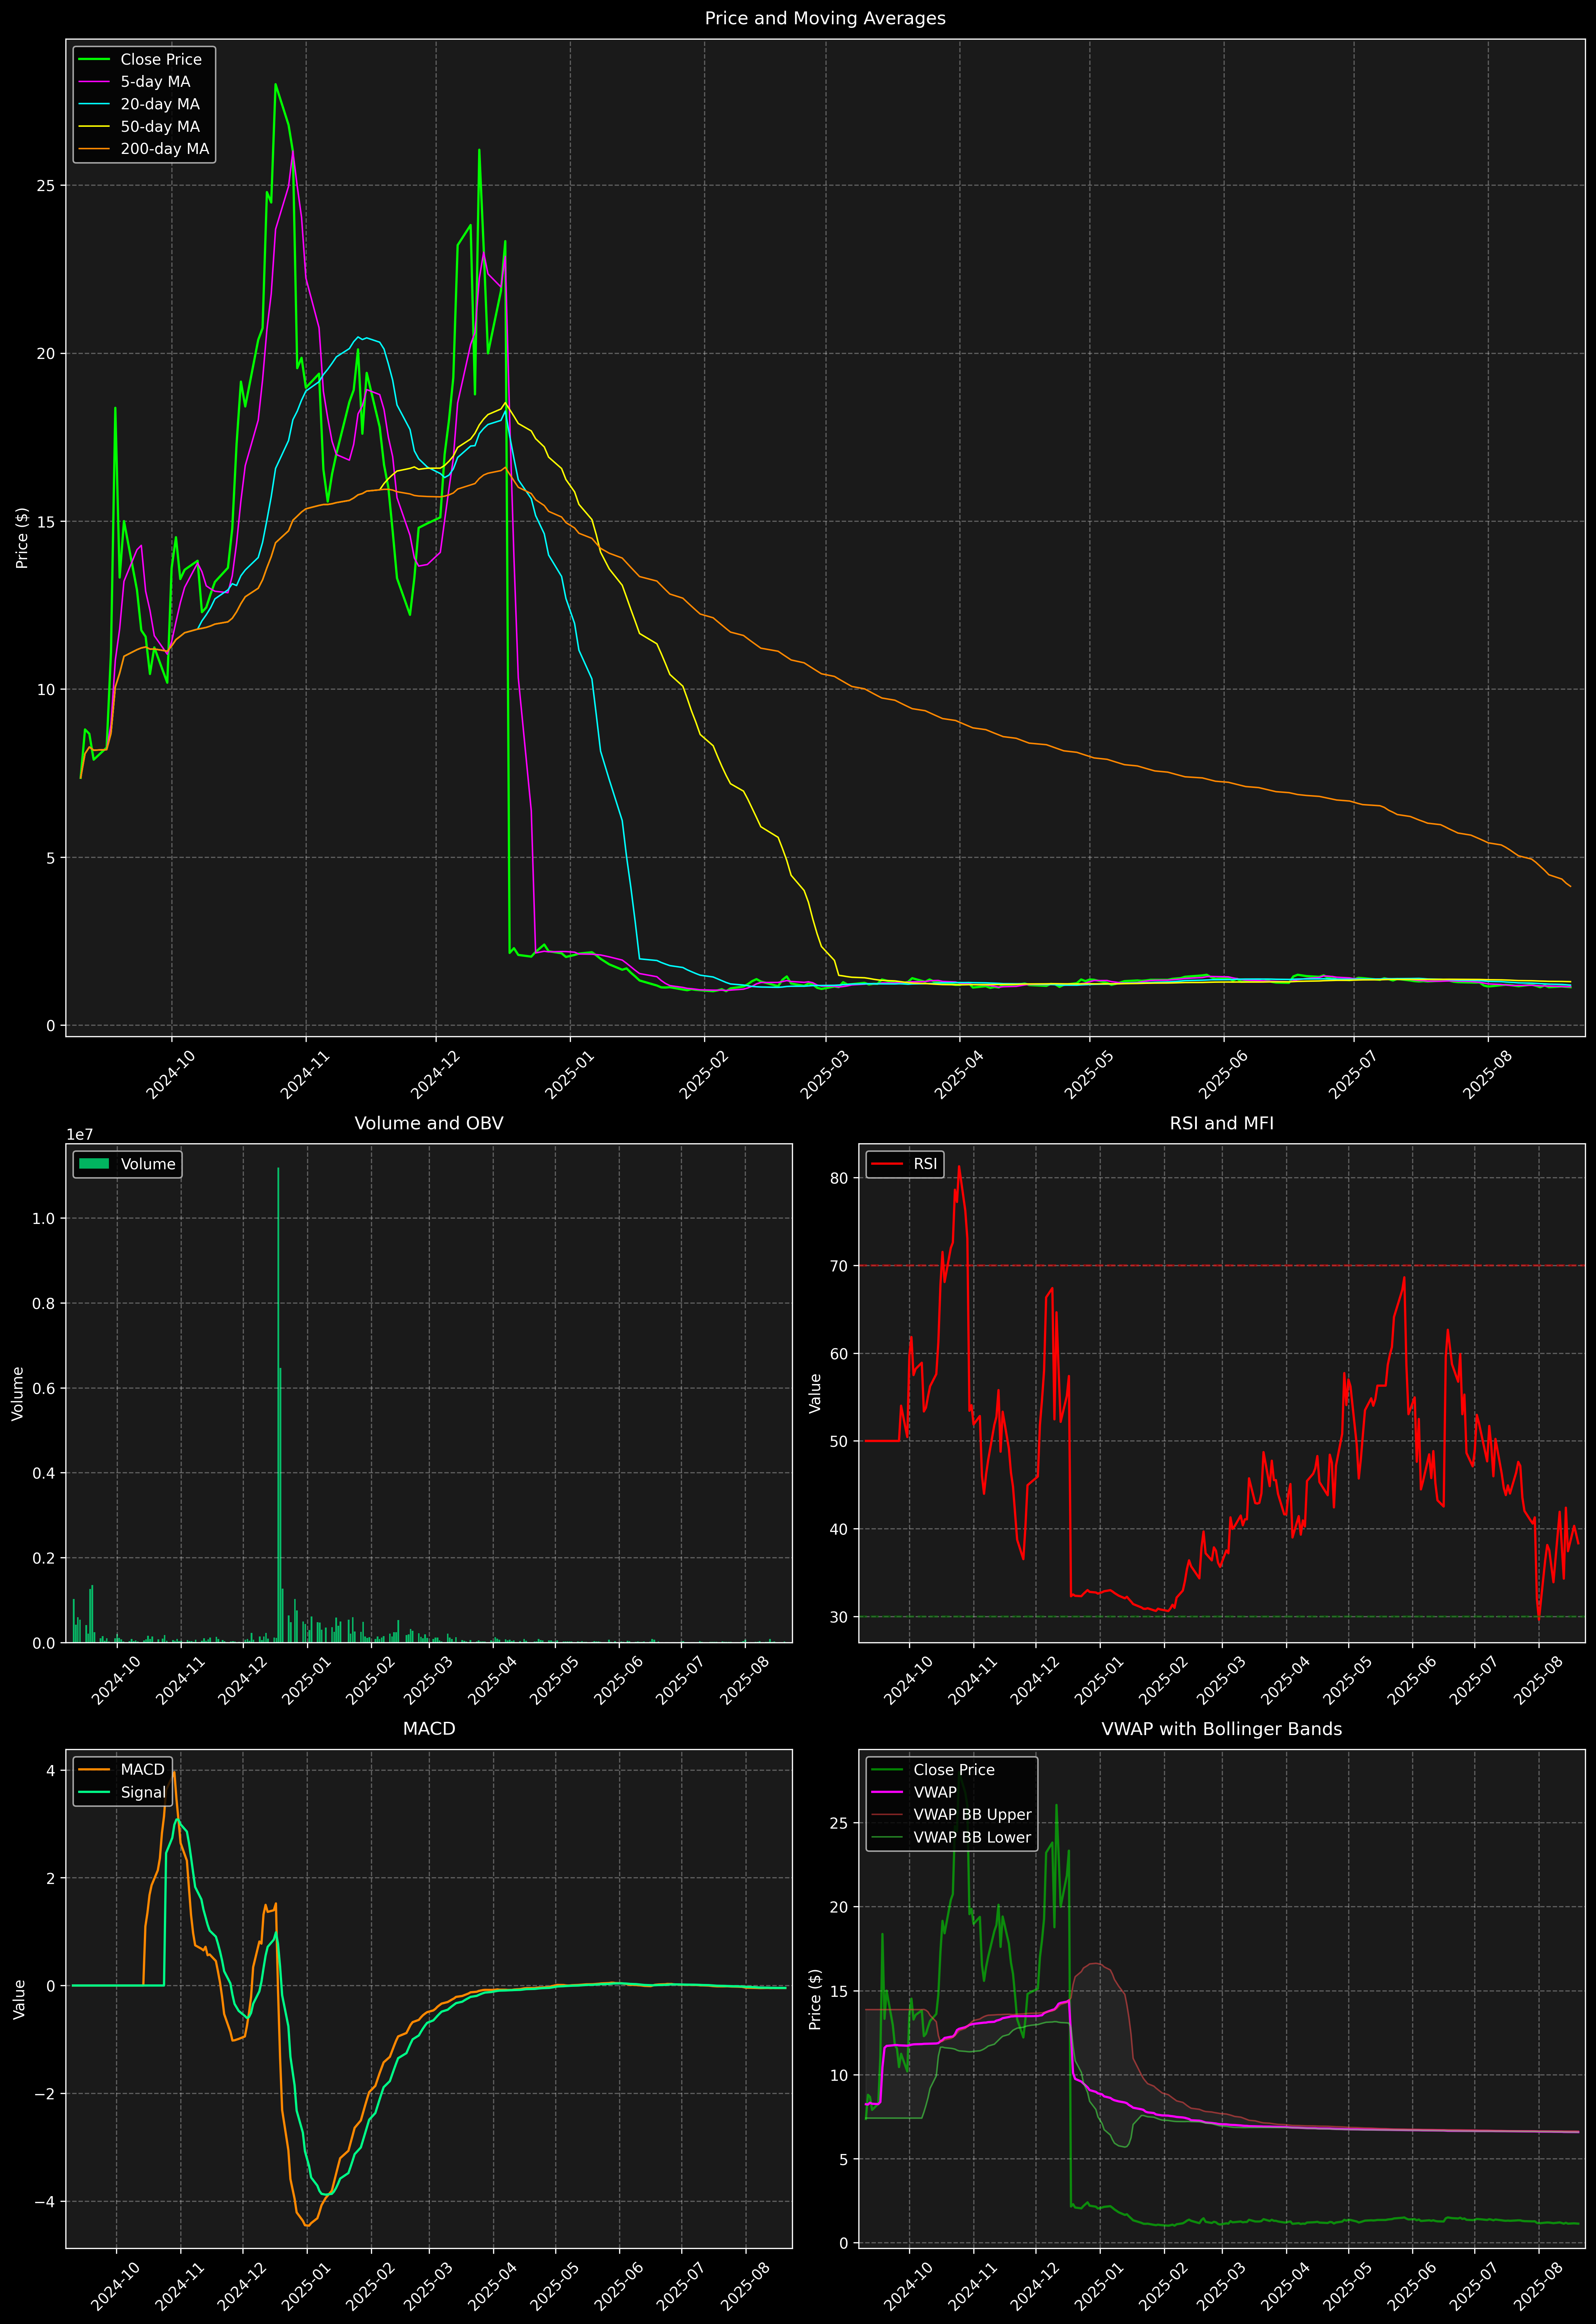Viewport: 1596px width, 2324px height.
Task: Select the 20-day MA legend label
Action: tap(160, 104)
